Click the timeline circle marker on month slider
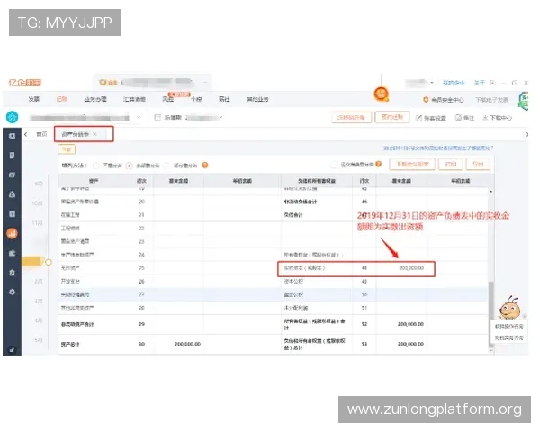This screenshot has height=432, width=540. (x=49, y=262)
